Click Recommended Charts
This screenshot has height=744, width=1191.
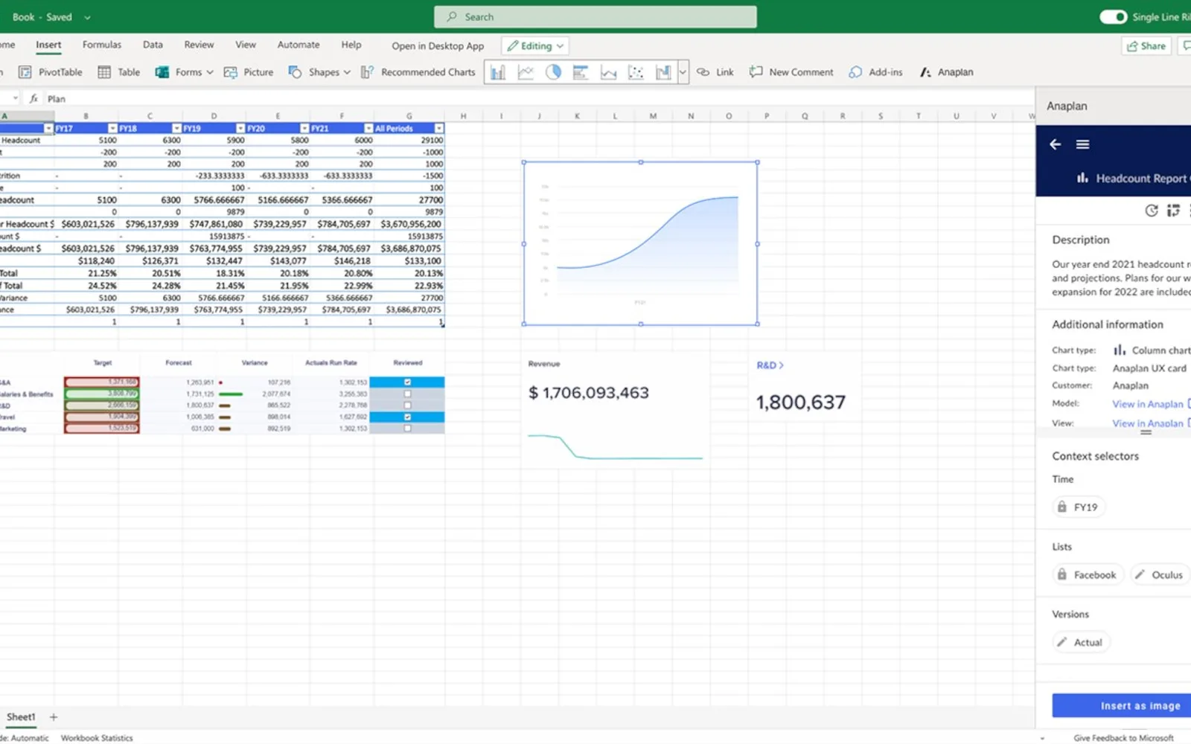418,72
